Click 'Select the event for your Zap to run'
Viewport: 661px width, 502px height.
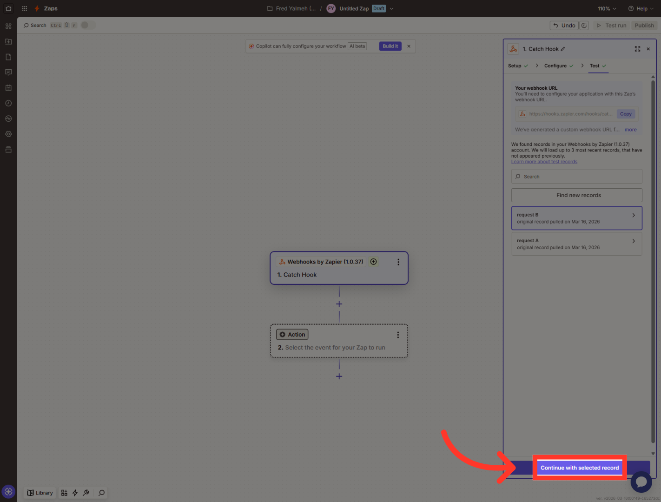click(x=335, y=348)
